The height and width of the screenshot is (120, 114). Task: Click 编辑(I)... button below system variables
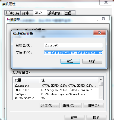click(x=71, y=105)
